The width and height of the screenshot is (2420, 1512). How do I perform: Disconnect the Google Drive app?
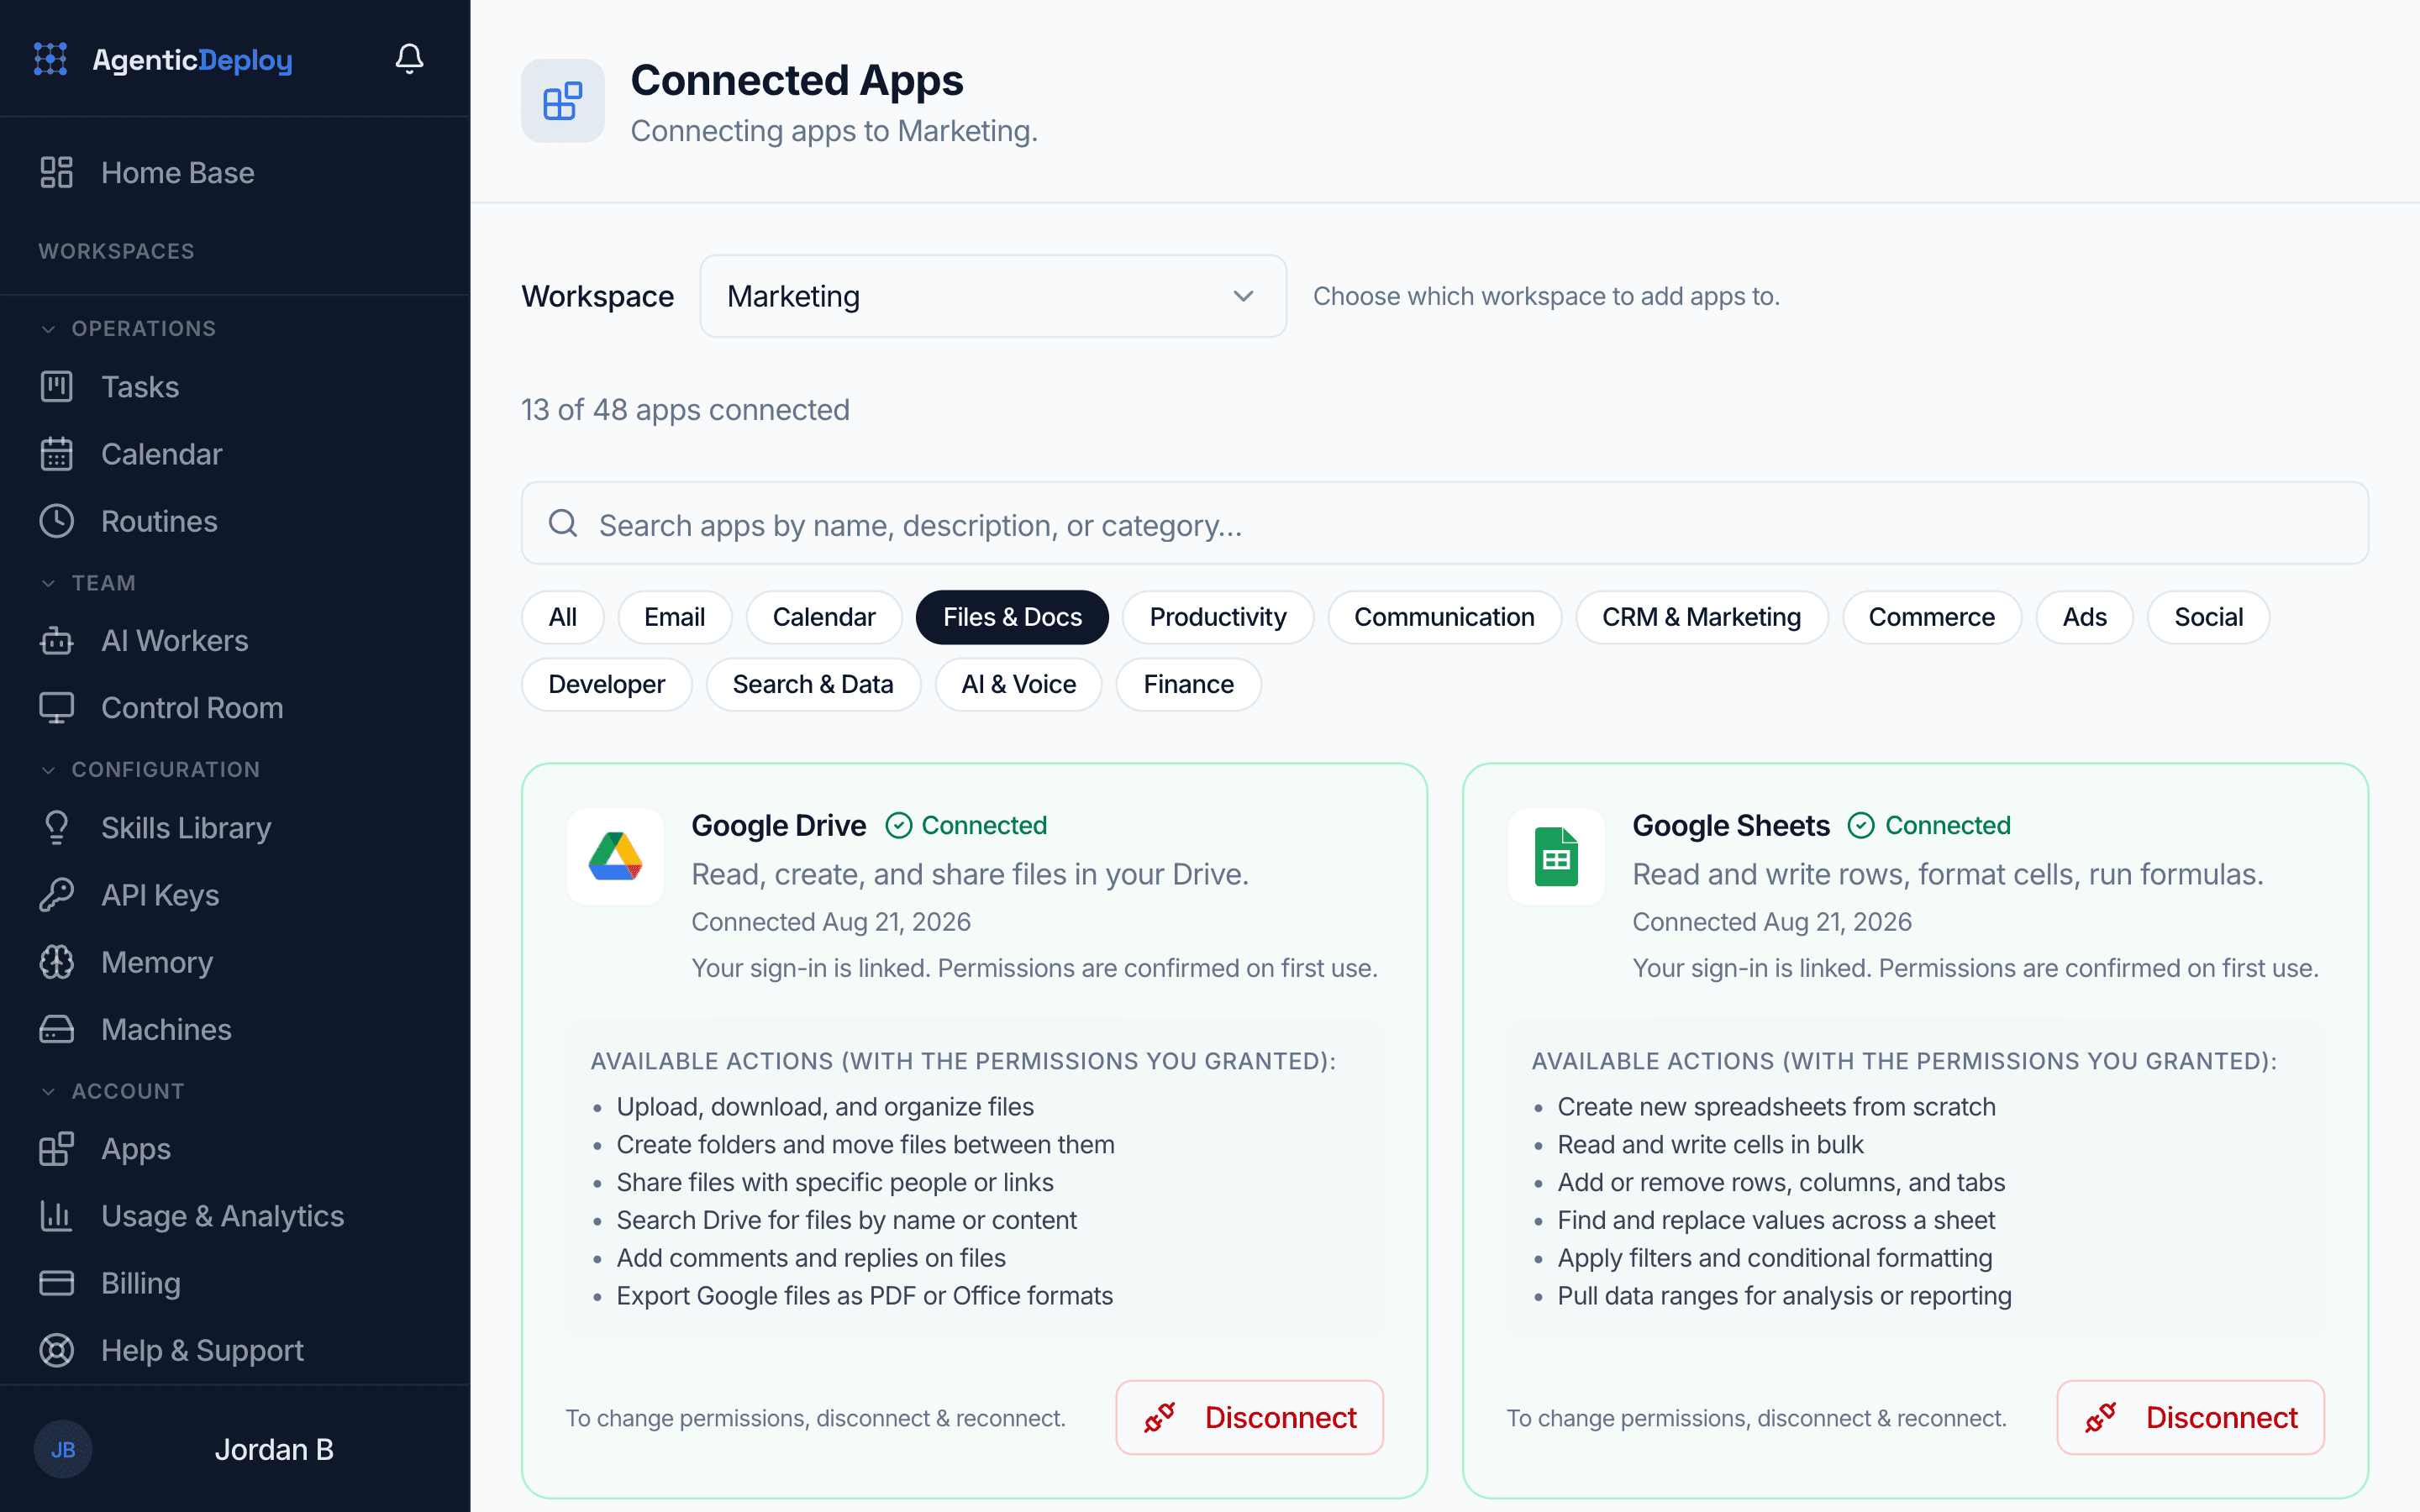(x=1250, y=1417)
